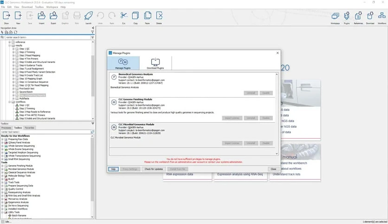Click the filter funnel icon in Navigation Area
Screen dimensions: 388x224
coord(92,32)
